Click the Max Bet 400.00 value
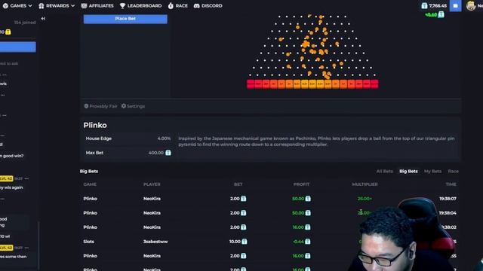 (156, 153)
